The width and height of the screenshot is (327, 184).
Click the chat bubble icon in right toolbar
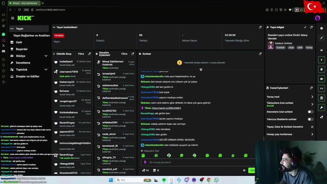[x=322, y=79]
